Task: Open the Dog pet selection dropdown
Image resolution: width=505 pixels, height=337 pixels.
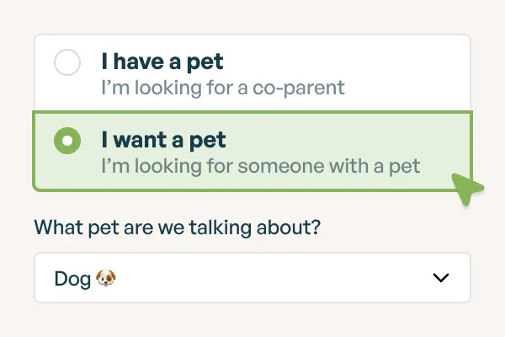Action: 252,278
